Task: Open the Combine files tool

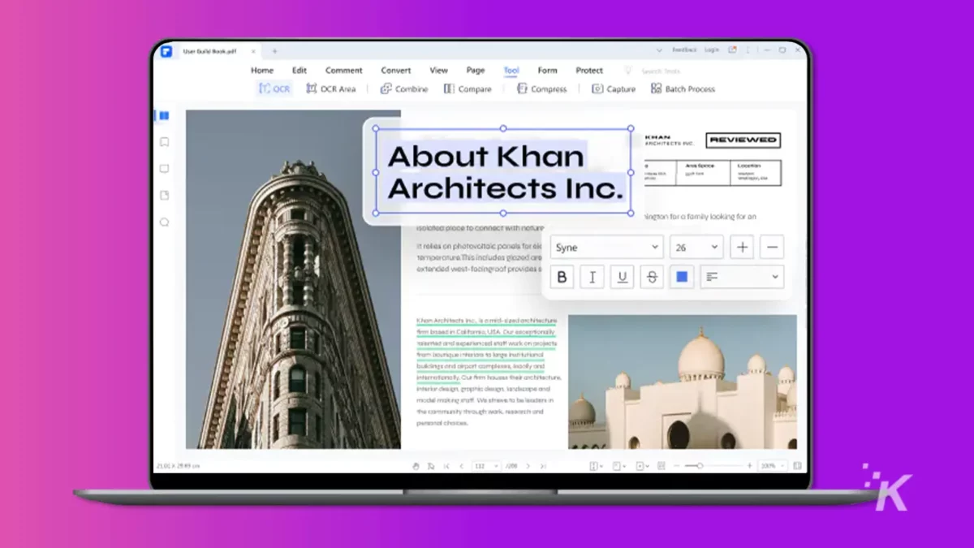Action: point(404,88)
